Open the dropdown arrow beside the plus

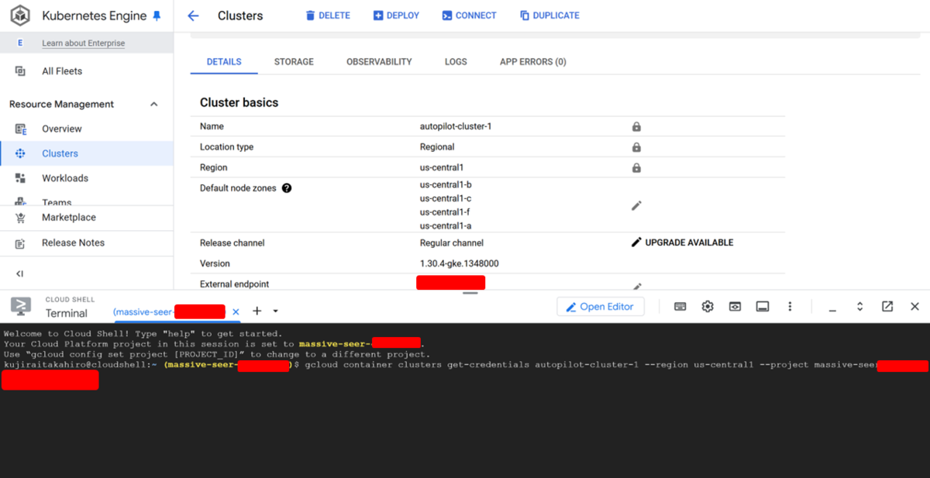click(x=275, y=311)
